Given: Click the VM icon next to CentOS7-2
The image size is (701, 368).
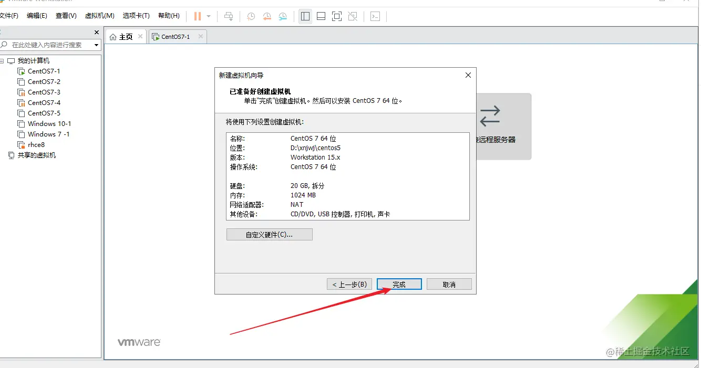Looking at the screenshot, I should click(x=21, y=82).
